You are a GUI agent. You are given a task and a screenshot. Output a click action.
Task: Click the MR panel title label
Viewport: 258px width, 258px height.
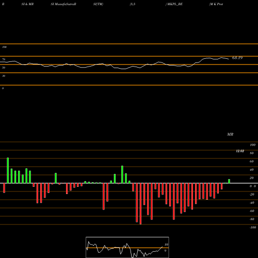point(230,134)
